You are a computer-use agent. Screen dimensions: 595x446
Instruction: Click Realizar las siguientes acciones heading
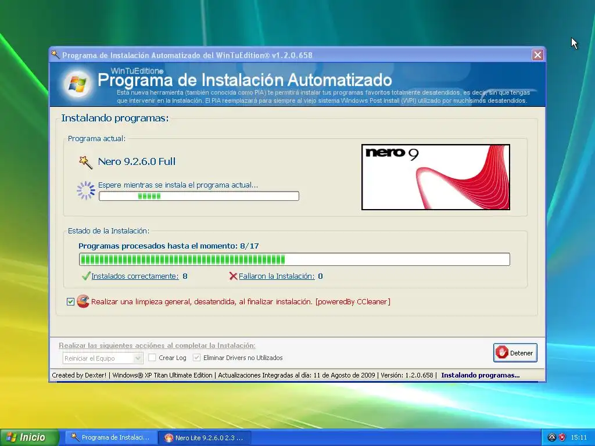coord(157,346)
